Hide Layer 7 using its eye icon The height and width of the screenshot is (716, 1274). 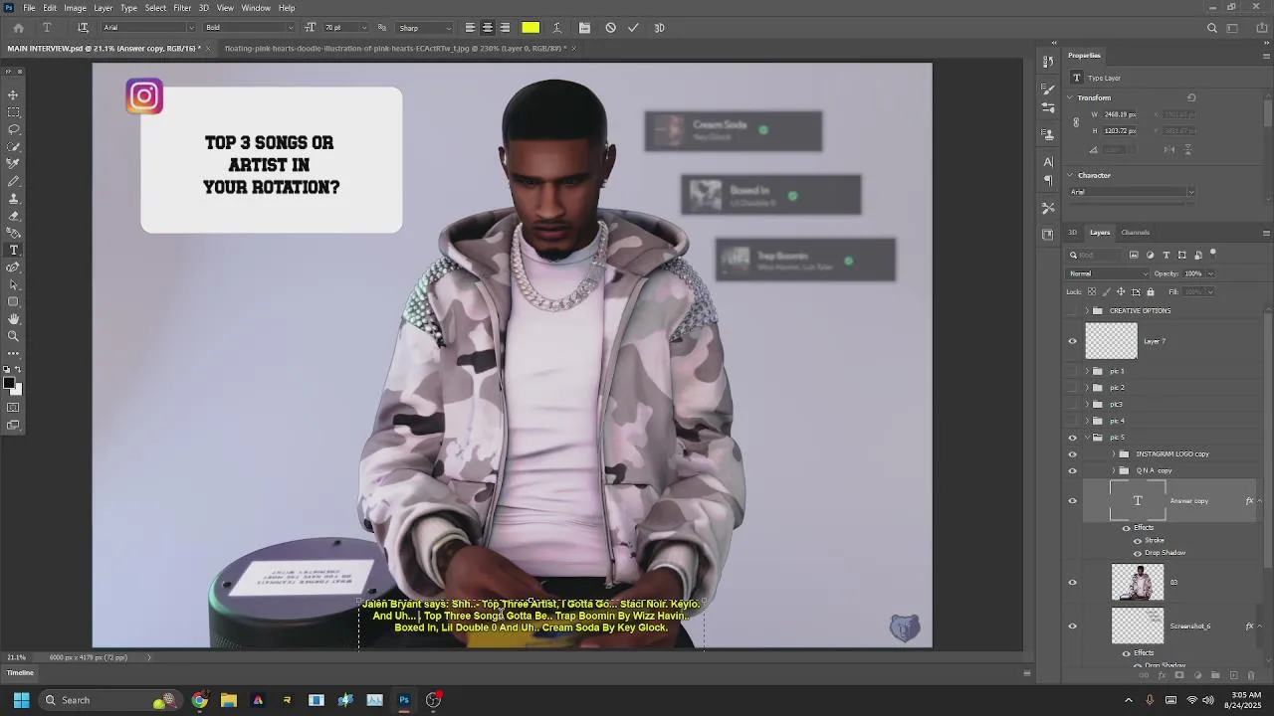click(1072, 341)
